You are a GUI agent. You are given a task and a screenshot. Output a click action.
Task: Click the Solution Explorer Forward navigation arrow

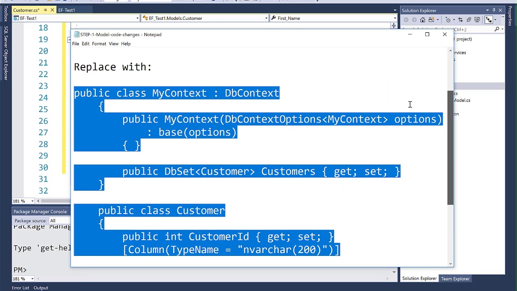[x=414, y=20]
